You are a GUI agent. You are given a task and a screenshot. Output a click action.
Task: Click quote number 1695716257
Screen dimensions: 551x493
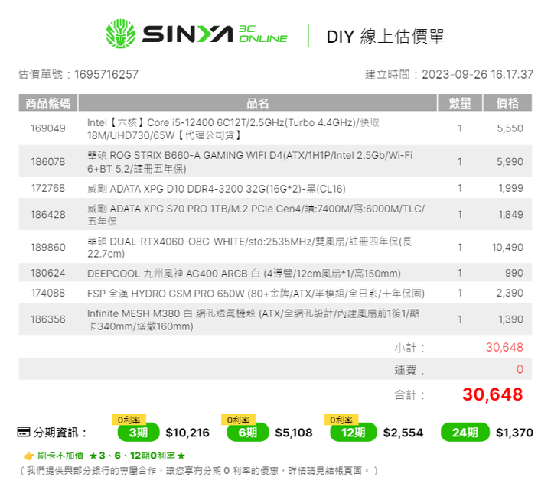pyautogui.click(x=106, y=74)
